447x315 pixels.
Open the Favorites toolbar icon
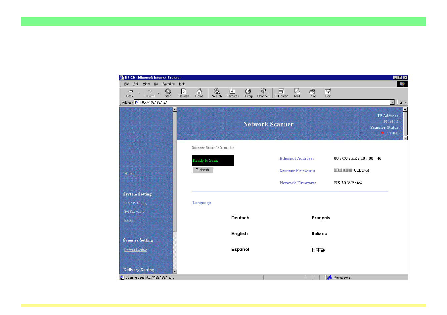(232, 93)
